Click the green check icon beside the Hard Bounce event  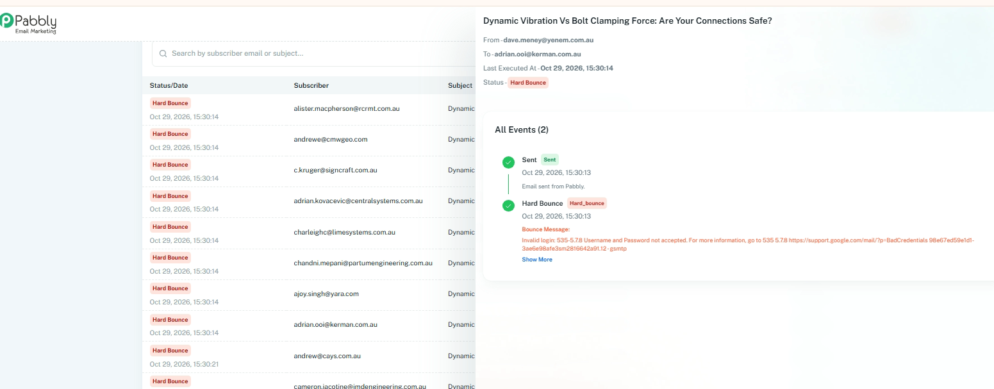click(x=508, y=206)
